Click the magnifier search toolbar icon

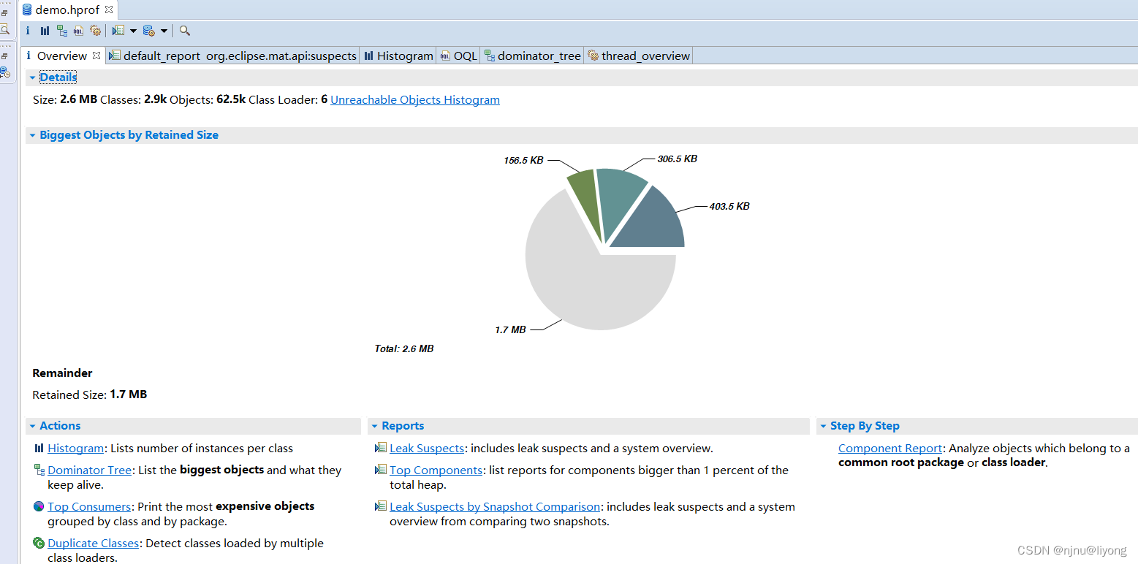184,31
